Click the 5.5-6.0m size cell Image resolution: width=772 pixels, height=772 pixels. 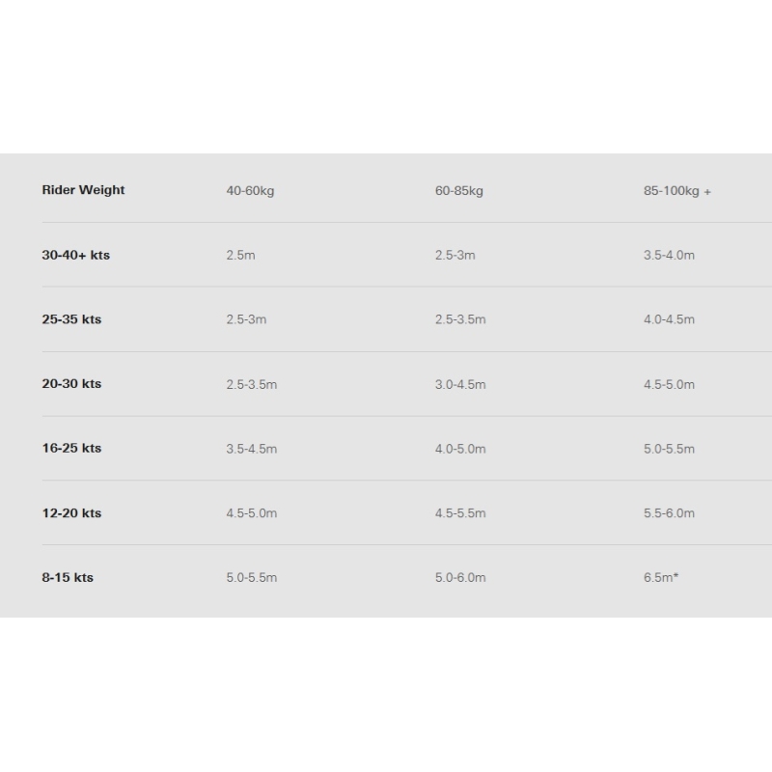coord(669,513)
